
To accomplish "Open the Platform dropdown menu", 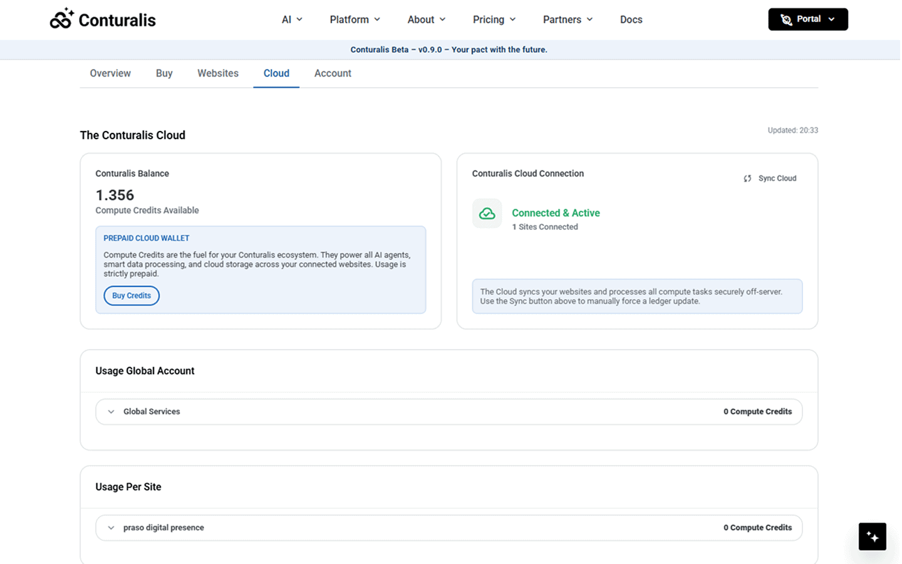I will (355, 19).
